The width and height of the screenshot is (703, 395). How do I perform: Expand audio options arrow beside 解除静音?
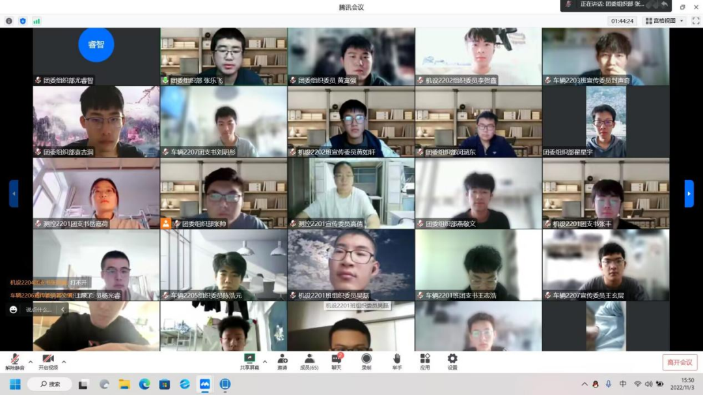point(30,361)
